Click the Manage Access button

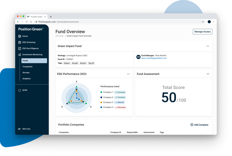(202, 32)
